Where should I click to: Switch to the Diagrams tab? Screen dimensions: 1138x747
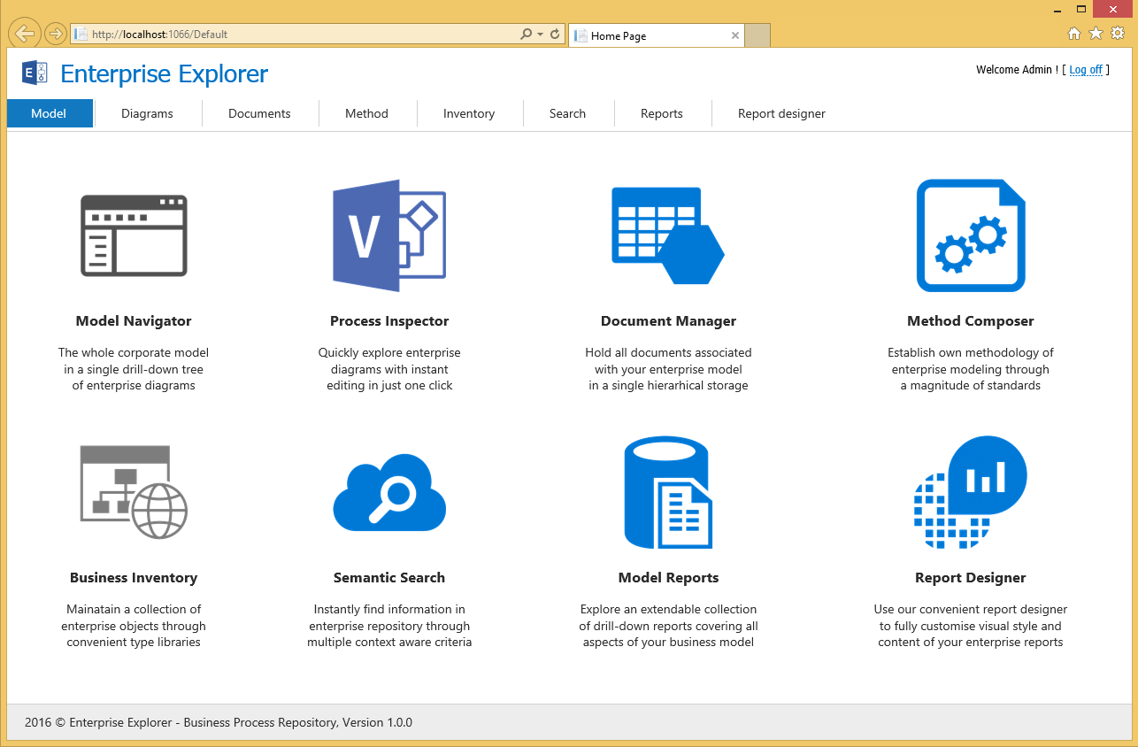pos(147,113)
